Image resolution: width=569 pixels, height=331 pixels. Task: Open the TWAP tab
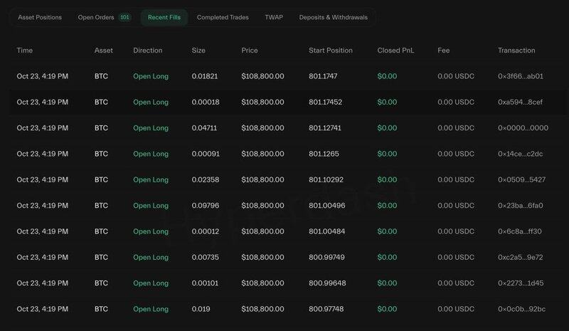[x=274, y=17]
